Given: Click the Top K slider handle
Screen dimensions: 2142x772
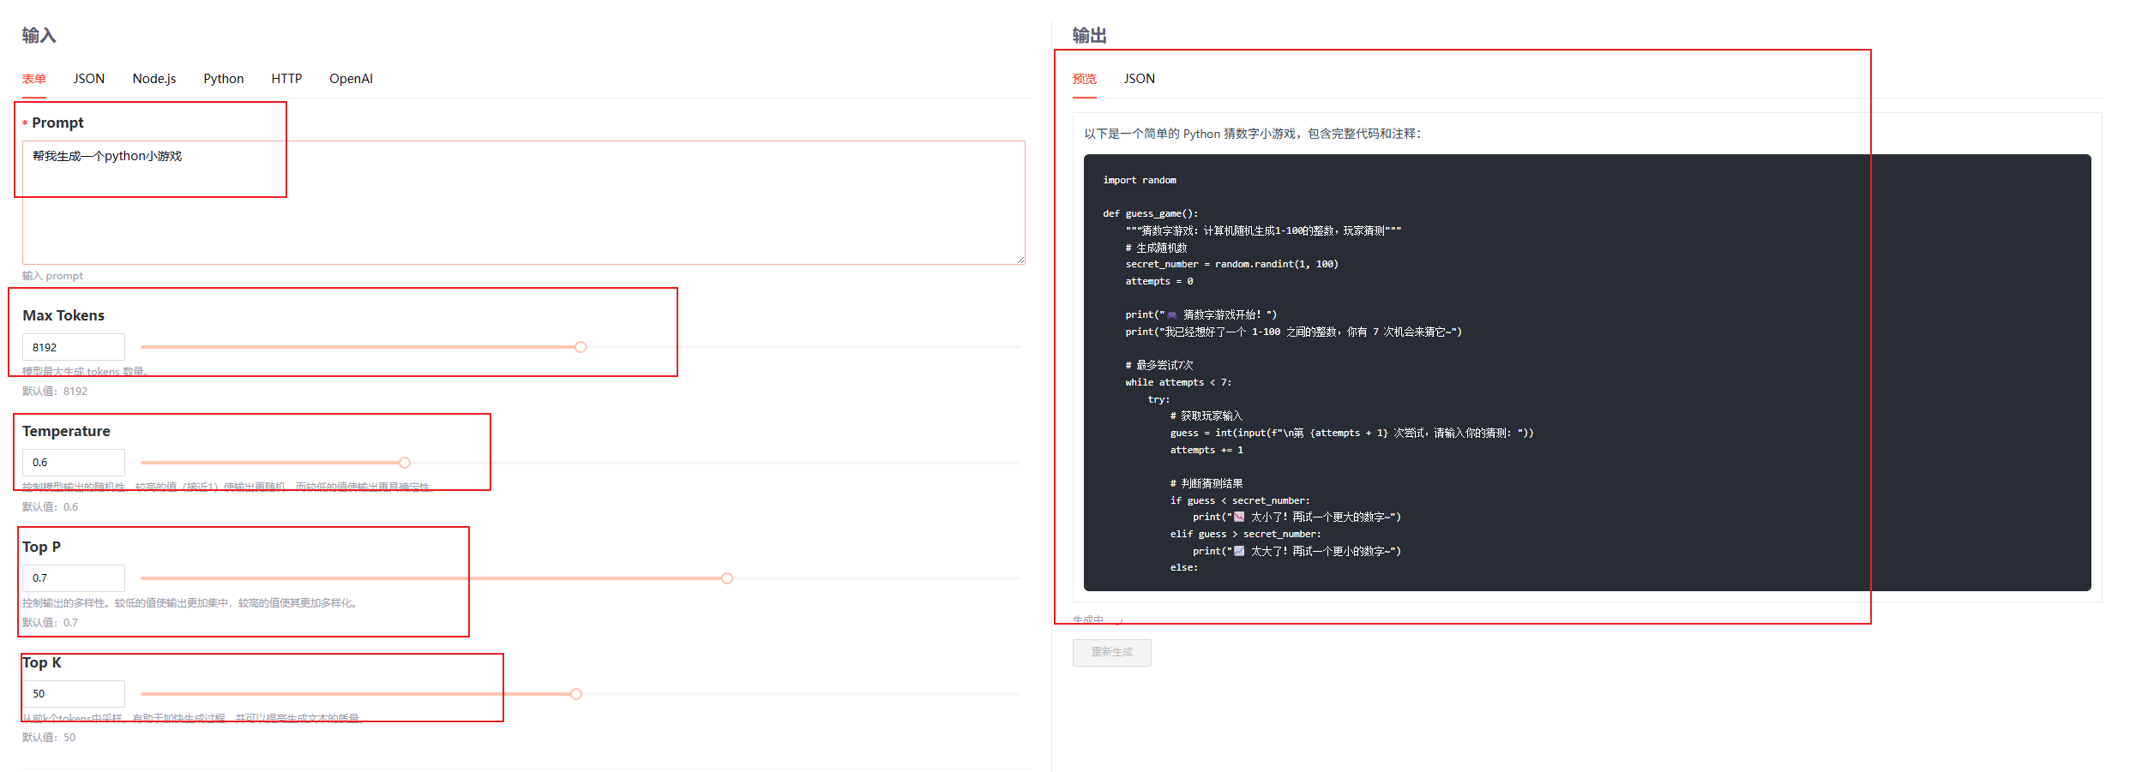Looking at the screenshot, I should (576, 694).
